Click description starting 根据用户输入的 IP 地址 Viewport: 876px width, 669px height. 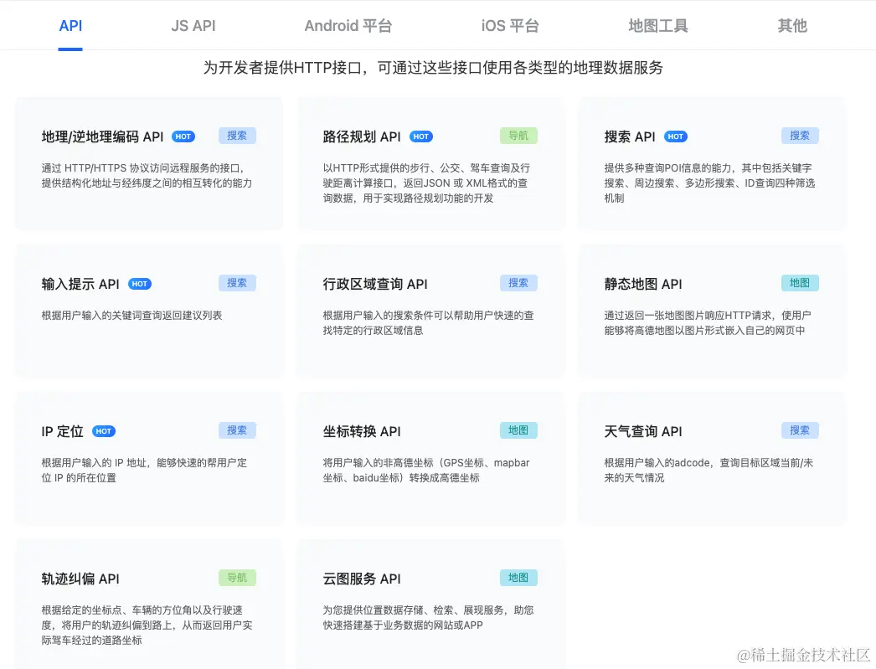pyautogui.click(x=144, y=471)
